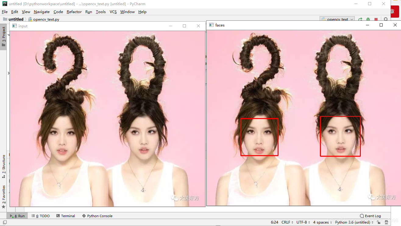
Task: Maximize the input image window
Action: pyautogui.click(x=184, y=26)
